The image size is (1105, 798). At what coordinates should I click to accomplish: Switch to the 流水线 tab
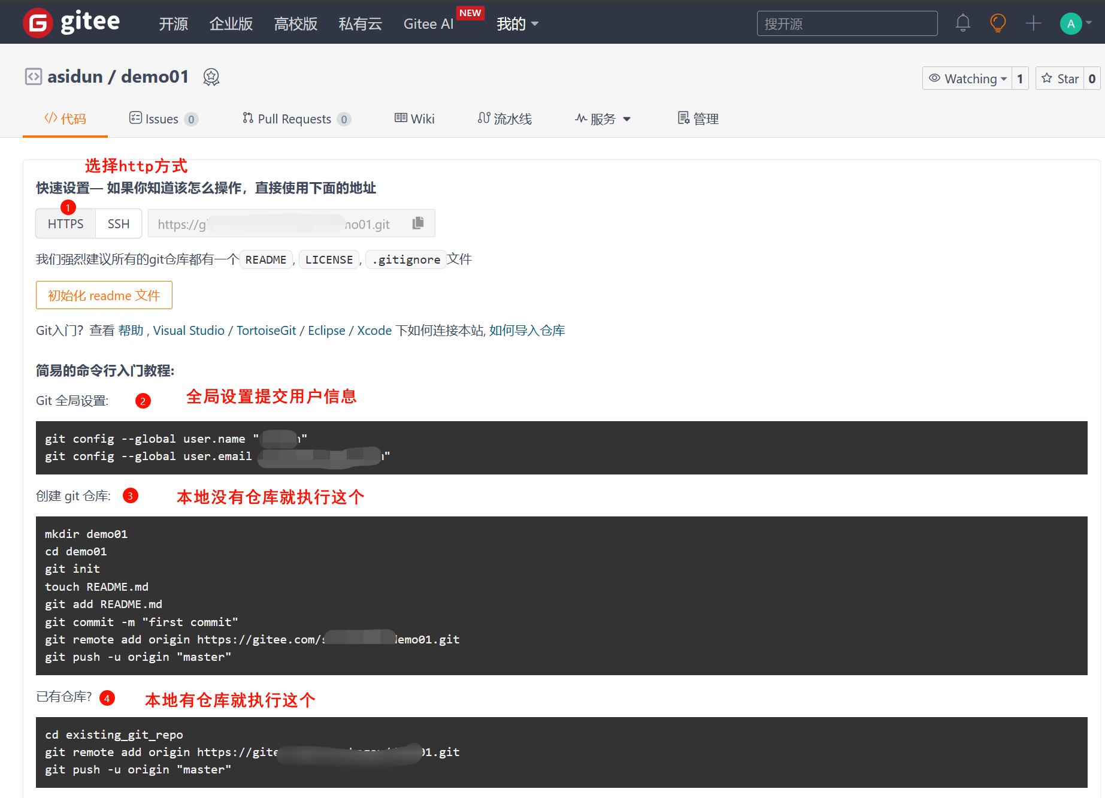point(505,119)
